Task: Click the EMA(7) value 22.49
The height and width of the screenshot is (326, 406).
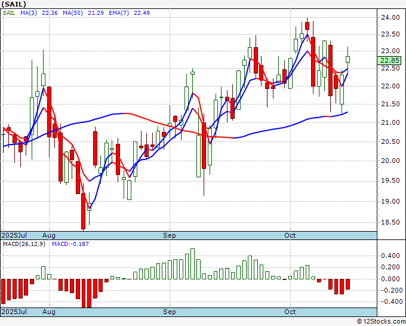Action: [142, 13]
